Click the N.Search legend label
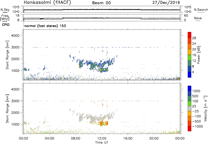 (x=201, y=10)
